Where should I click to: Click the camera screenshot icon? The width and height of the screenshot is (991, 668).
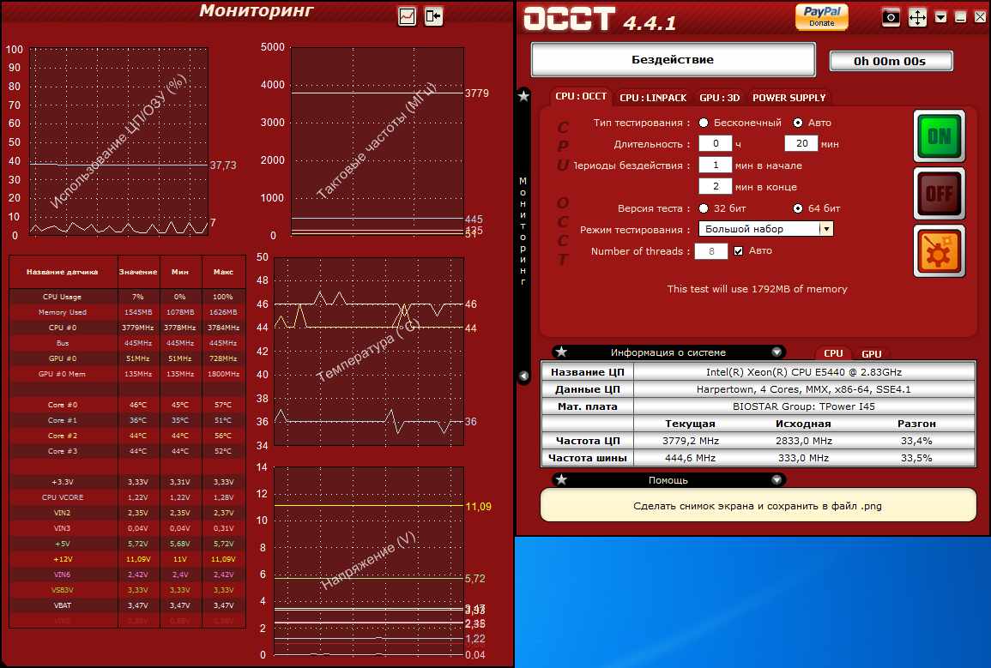point(891,17)
